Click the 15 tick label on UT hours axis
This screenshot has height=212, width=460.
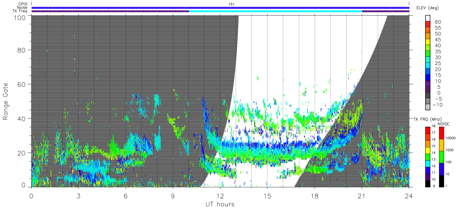(x=267, y=196)
